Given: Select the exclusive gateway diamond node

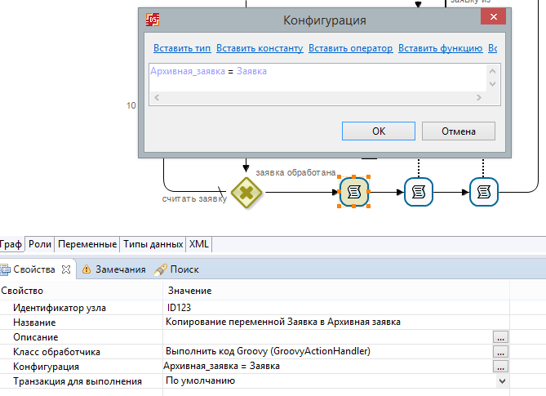Looking at the screenshot, I should coord(246,193).
